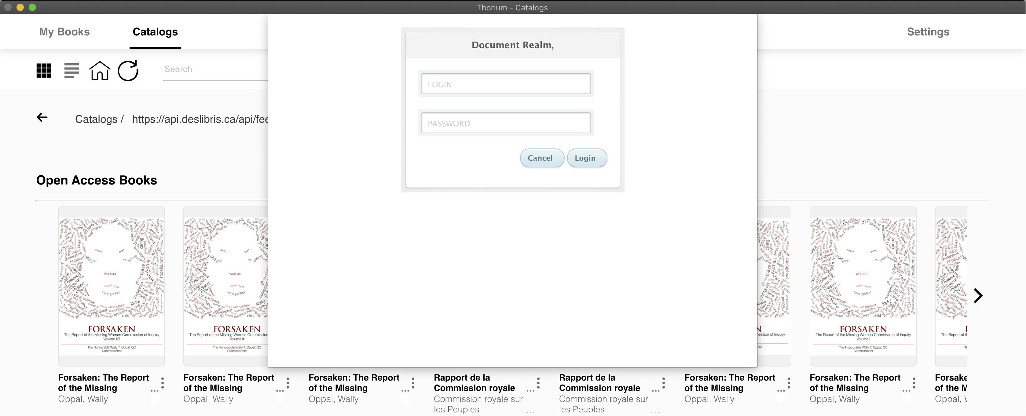Submit credentials with the Login button
The width and height of the screenshot is (1026, 416).
tap(587, 158)
